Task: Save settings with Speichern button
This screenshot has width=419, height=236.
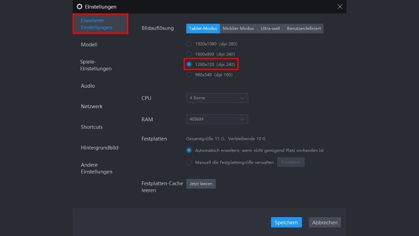Action: pyautogui.click(x=286, y=222)
